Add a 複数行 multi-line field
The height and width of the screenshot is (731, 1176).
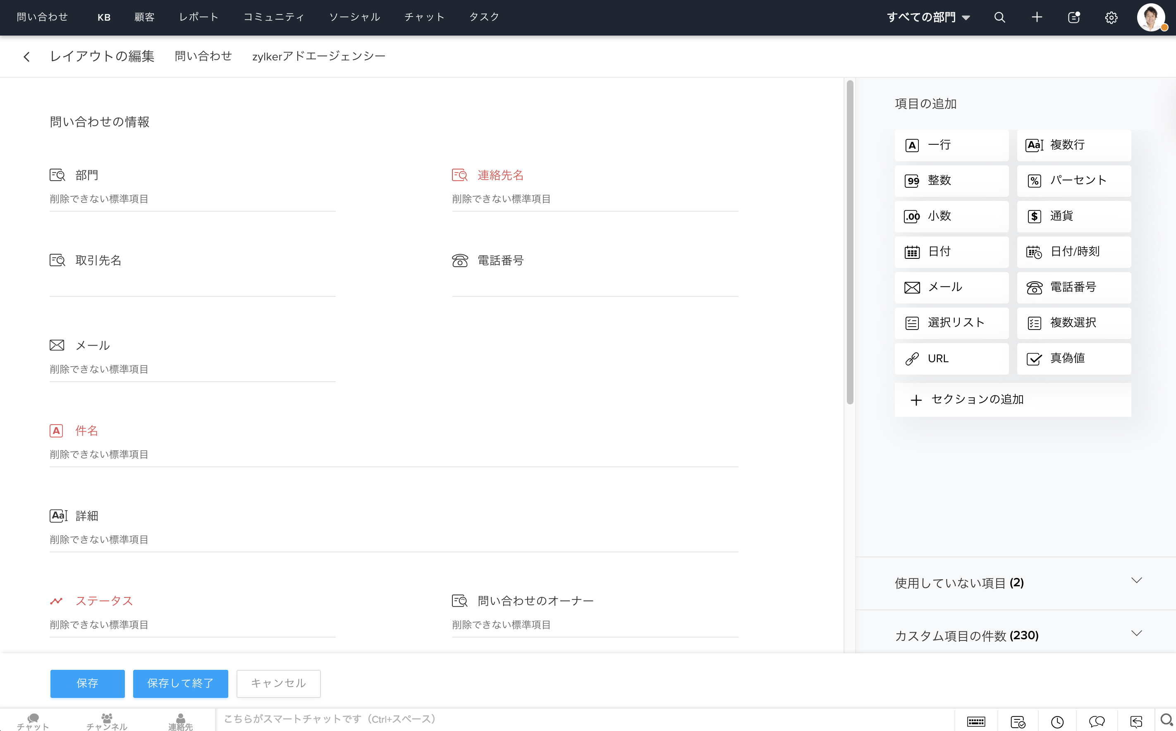(1074, 145)
